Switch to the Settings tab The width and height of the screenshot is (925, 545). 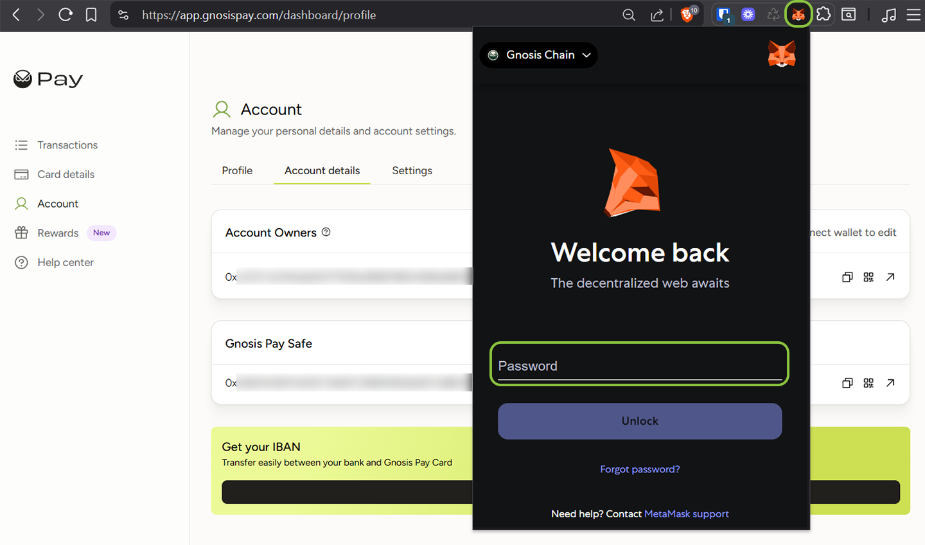pos(412,170)
